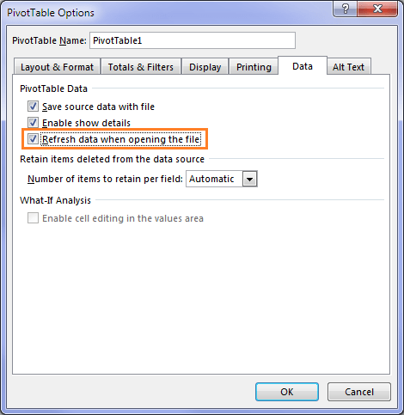Uncheck Save source data with file

click(x=33, y=107)
